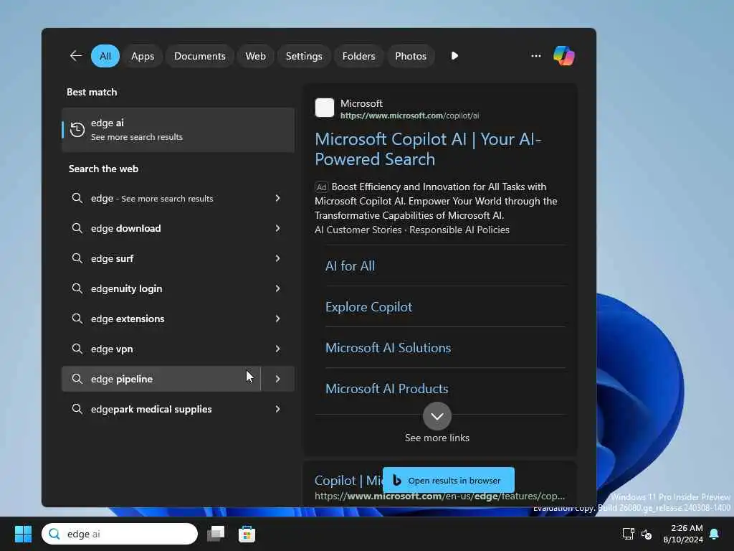Image resolution: width=734 pixels, height=551 pixels.
Task: Select the All filter tab
Action: click(105, 56)
